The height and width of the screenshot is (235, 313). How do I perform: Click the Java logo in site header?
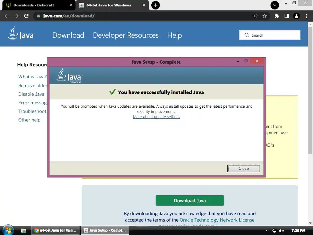pyautogui.click(x=22, y=33)
